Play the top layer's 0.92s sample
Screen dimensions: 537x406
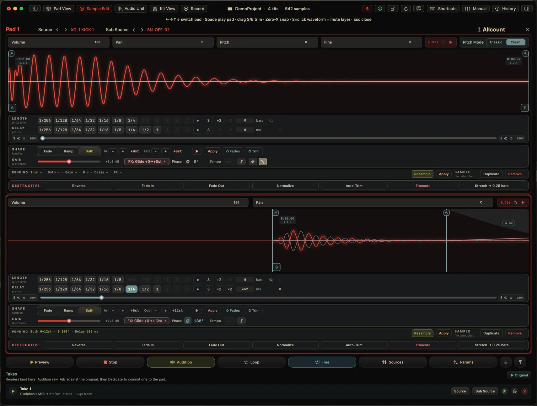coord(451,42)
